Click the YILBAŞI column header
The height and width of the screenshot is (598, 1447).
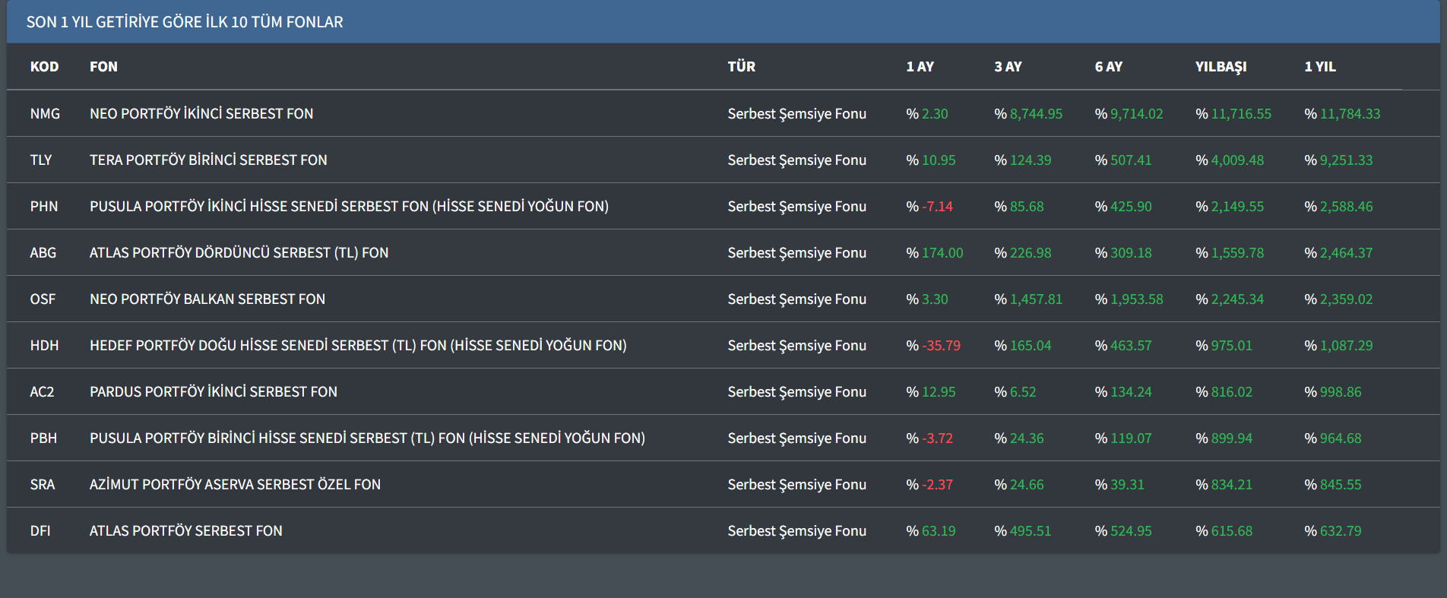coord(1221,67)
